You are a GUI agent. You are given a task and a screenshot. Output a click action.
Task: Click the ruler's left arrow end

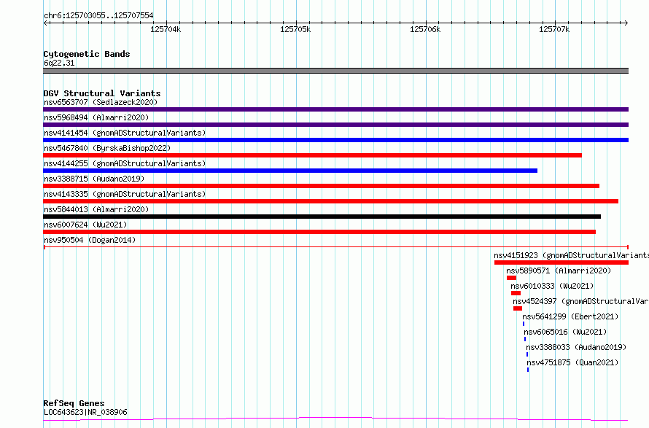(45, 23)
